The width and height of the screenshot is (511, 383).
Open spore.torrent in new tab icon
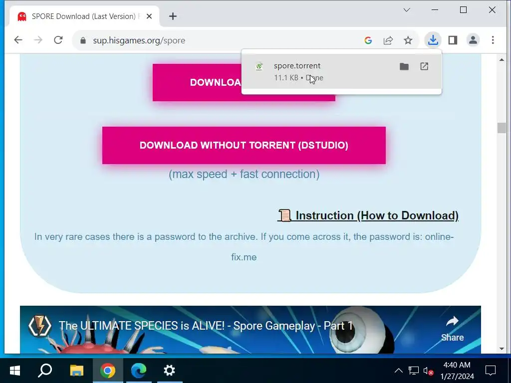tap(424, 66)
